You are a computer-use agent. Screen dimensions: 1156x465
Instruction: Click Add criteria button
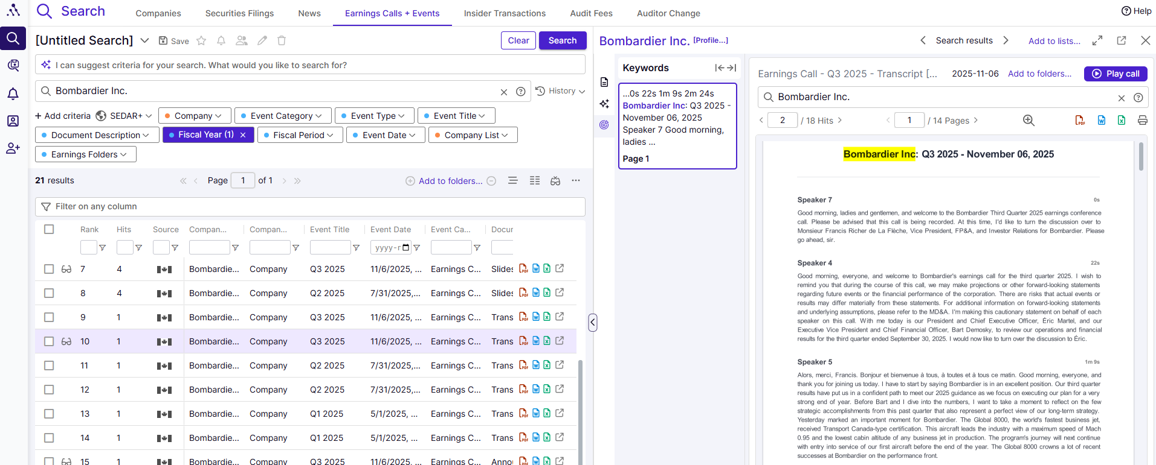click(63, 116)
